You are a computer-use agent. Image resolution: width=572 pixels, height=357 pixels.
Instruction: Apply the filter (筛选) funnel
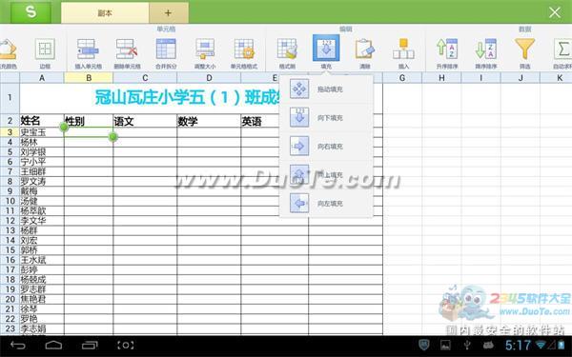pyautogui.click(x=524, y=50)
